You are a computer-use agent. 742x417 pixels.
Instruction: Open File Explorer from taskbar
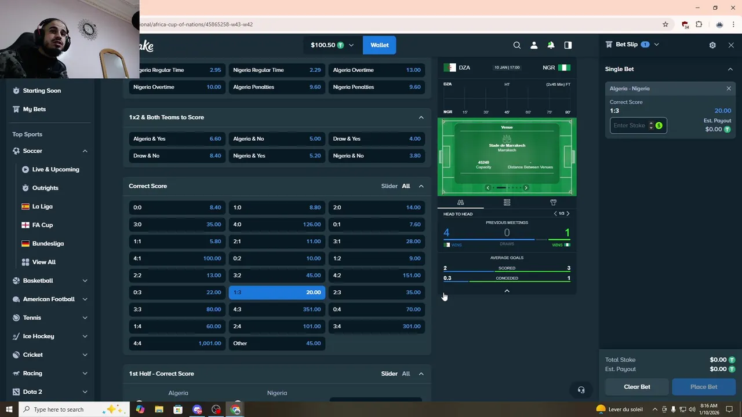[159, 409]
